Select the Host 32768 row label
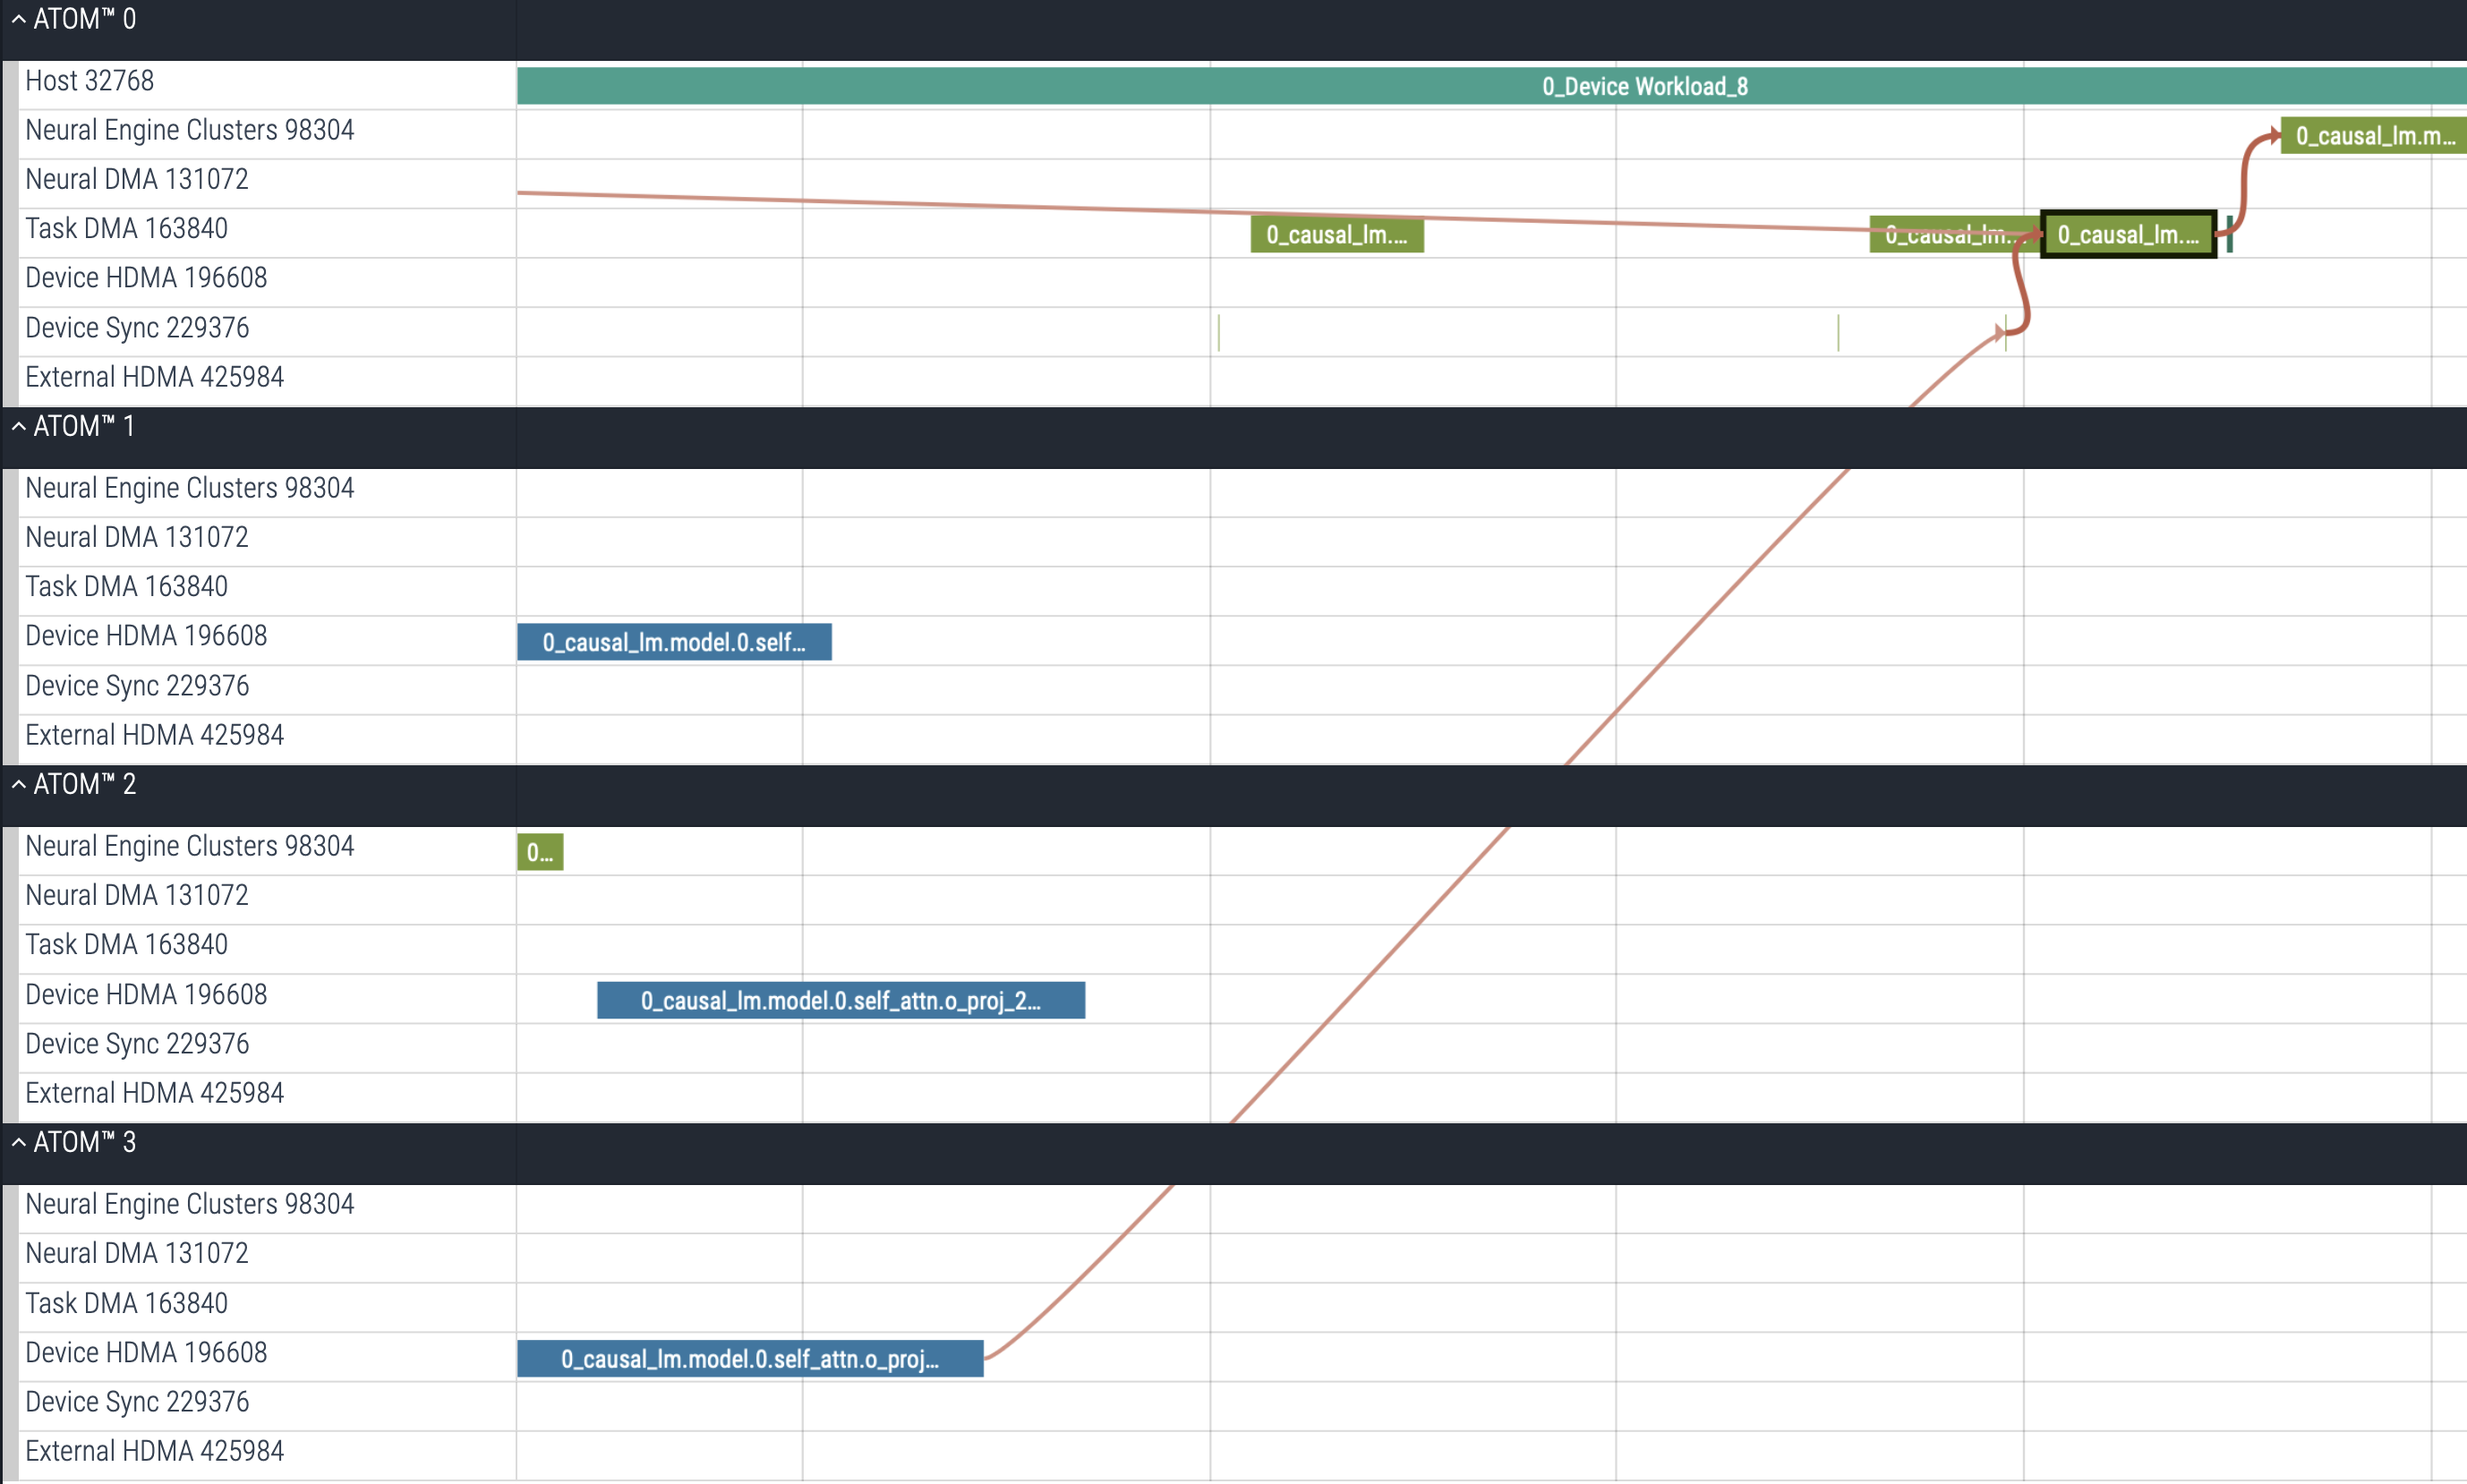 pos(89,81)
